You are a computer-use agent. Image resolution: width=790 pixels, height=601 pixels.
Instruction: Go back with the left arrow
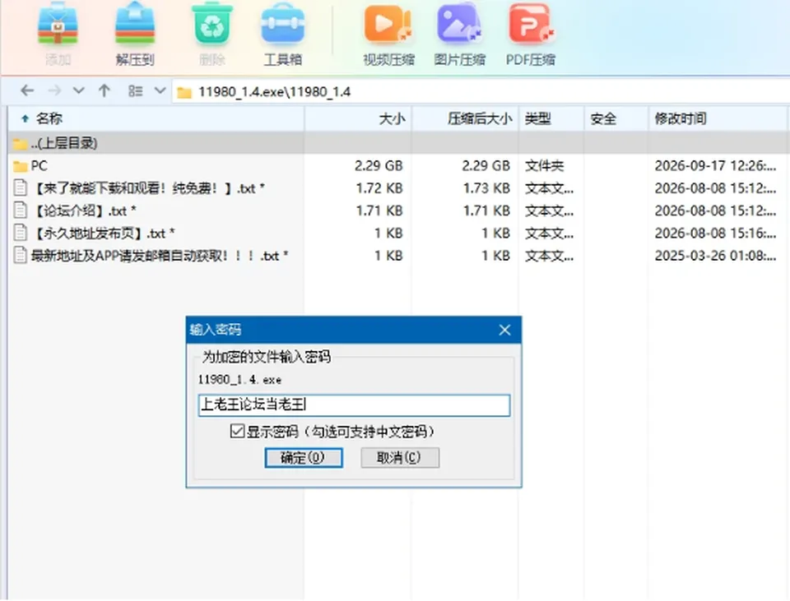click(x=27, y=90)
